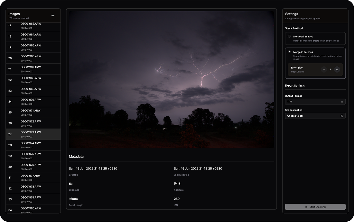Click the plus icon to add images
354x222 pixels.
point(53,16)
